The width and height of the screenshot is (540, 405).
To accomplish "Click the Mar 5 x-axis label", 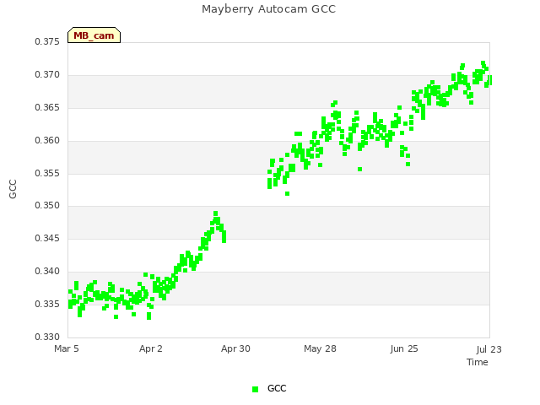I will (x=67, y=348).
